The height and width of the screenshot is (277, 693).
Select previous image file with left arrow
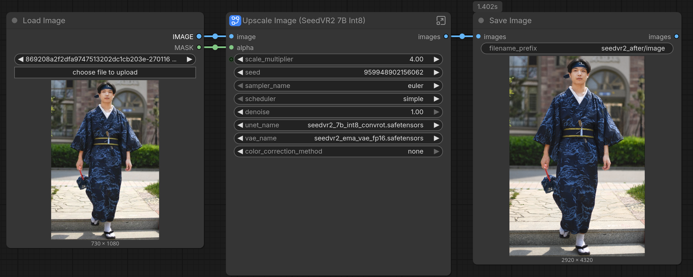[x=20, y=59]
